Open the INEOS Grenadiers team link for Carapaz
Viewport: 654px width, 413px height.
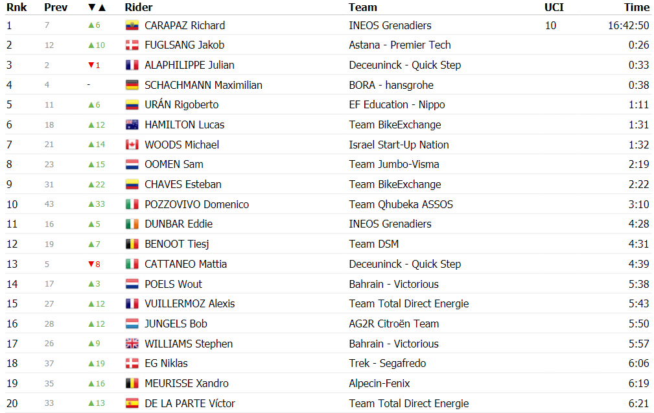[390, 25]
